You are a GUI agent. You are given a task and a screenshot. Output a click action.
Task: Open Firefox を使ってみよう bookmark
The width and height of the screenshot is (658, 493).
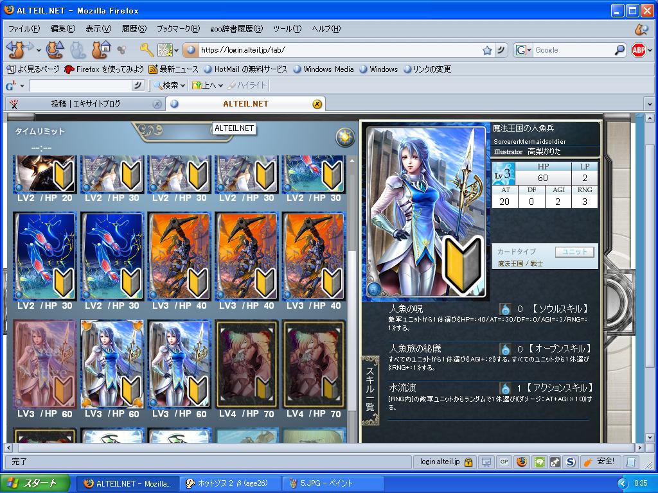(104, 69)
